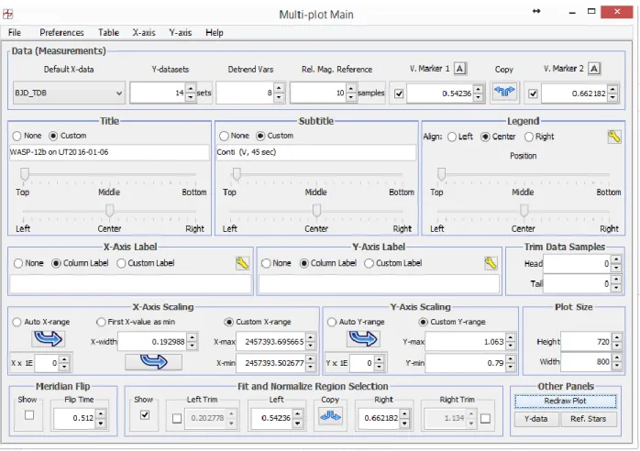Image resolution: width=640 pixels, height=451 pixels.
Task: Click the Fit Region Right value field
Action: tap(379, 418)
